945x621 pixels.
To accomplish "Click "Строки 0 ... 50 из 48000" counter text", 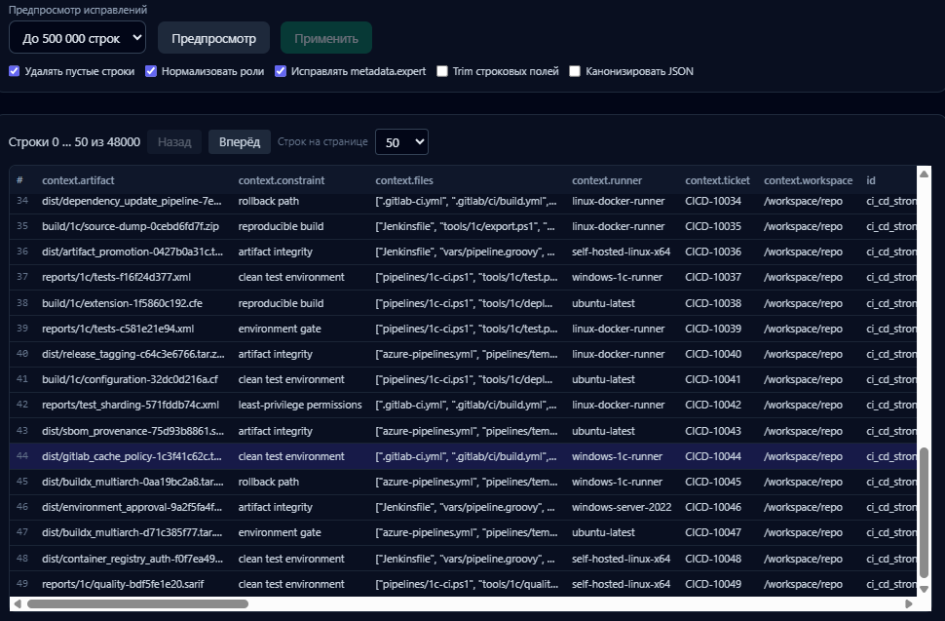I will (x=74, y=142).
